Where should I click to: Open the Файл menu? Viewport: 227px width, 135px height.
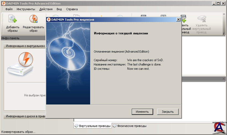[9, 9]
